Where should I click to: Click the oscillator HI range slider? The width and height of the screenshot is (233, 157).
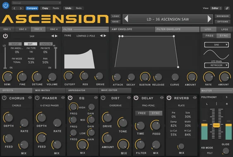[x=55, y=57]
